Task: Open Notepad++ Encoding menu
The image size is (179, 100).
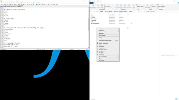Action: (x=13, y=3)
